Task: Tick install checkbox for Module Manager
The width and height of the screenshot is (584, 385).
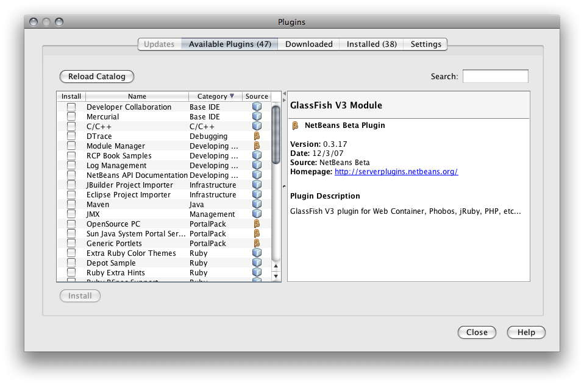Action: point(71,146)
